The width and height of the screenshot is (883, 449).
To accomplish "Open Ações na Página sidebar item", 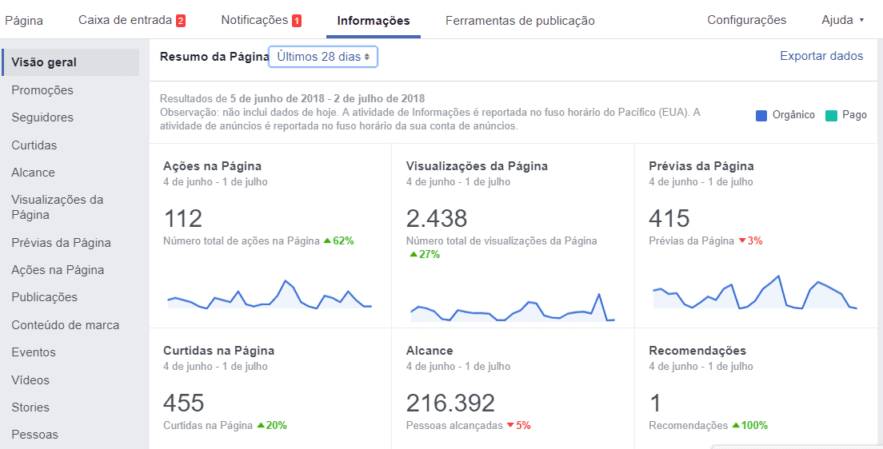I will click(x=58, y=270).
